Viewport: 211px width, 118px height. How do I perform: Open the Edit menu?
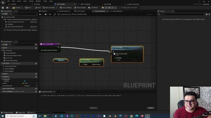(x=13, y=1)
